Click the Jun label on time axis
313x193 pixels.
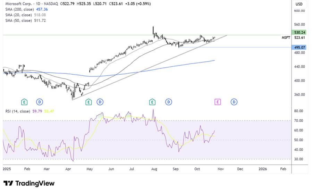click(x=111, y=169)
